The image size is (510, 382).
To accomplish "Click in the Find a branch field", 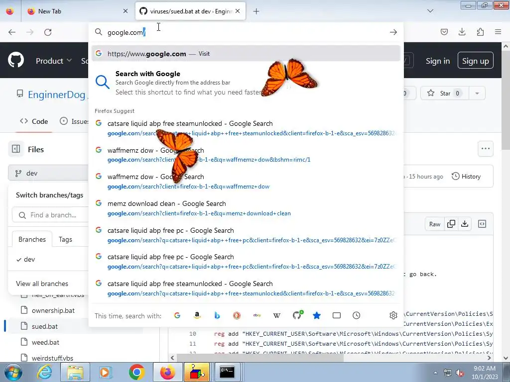I will (x=50, y=215).
